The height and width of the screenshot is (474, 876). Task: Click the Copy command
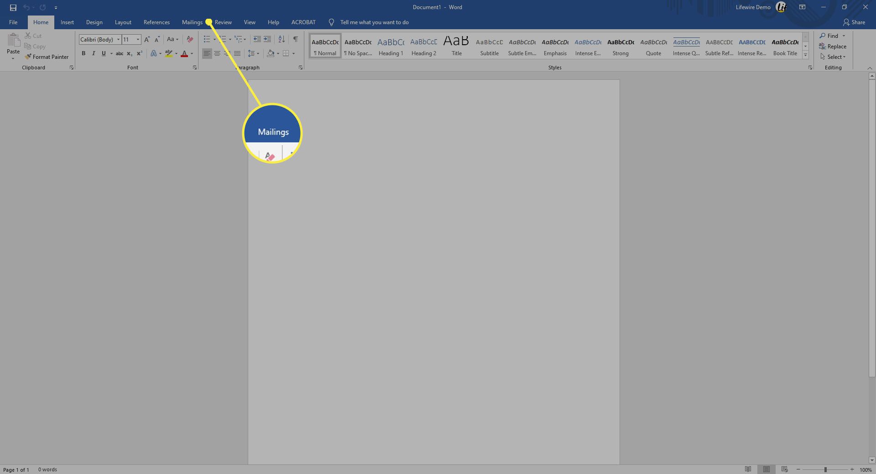[35, 47]
